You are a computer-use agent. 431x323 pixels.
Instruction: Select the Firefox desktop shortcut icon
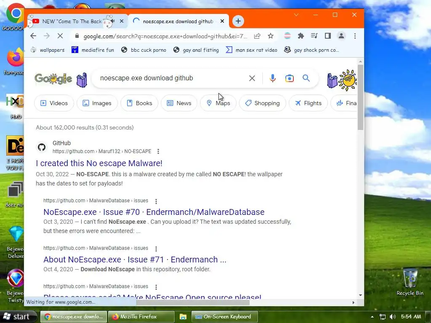[14, 62]
